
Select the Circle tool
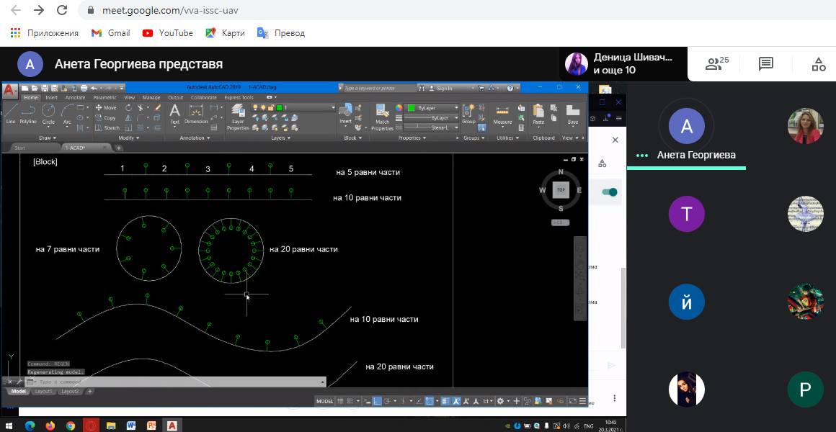(48, 114)
